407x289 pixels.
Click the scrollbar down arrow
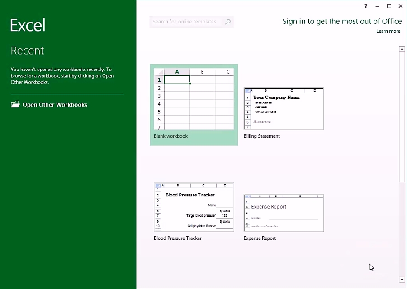coord(402,280)
